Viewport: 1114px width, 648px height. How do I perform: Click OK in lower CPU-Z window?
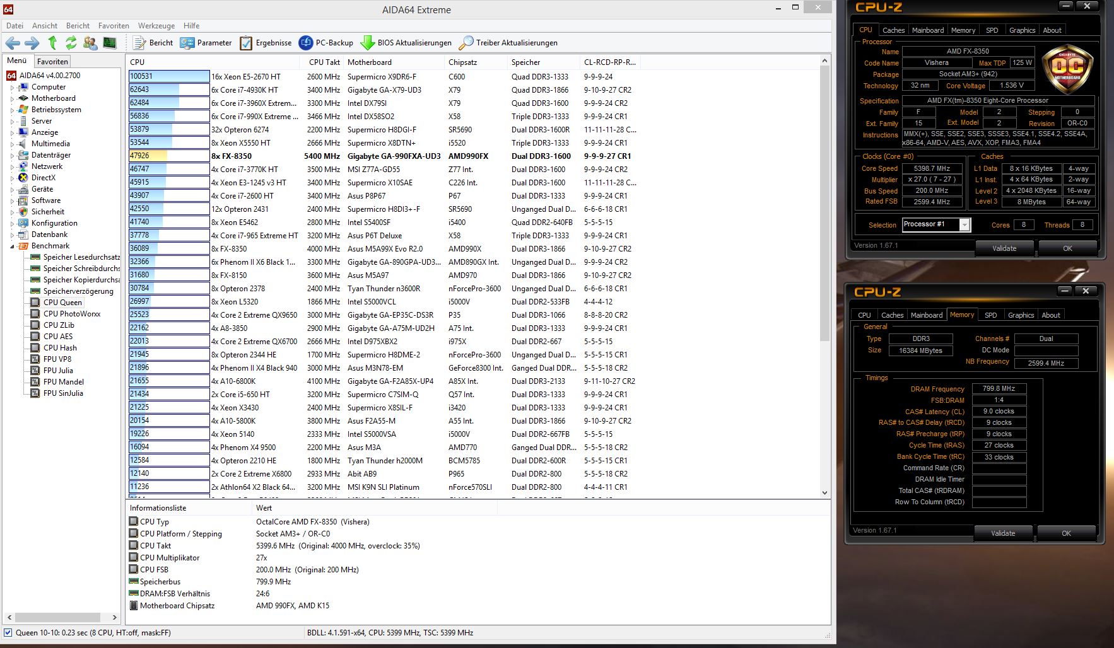1066,533
